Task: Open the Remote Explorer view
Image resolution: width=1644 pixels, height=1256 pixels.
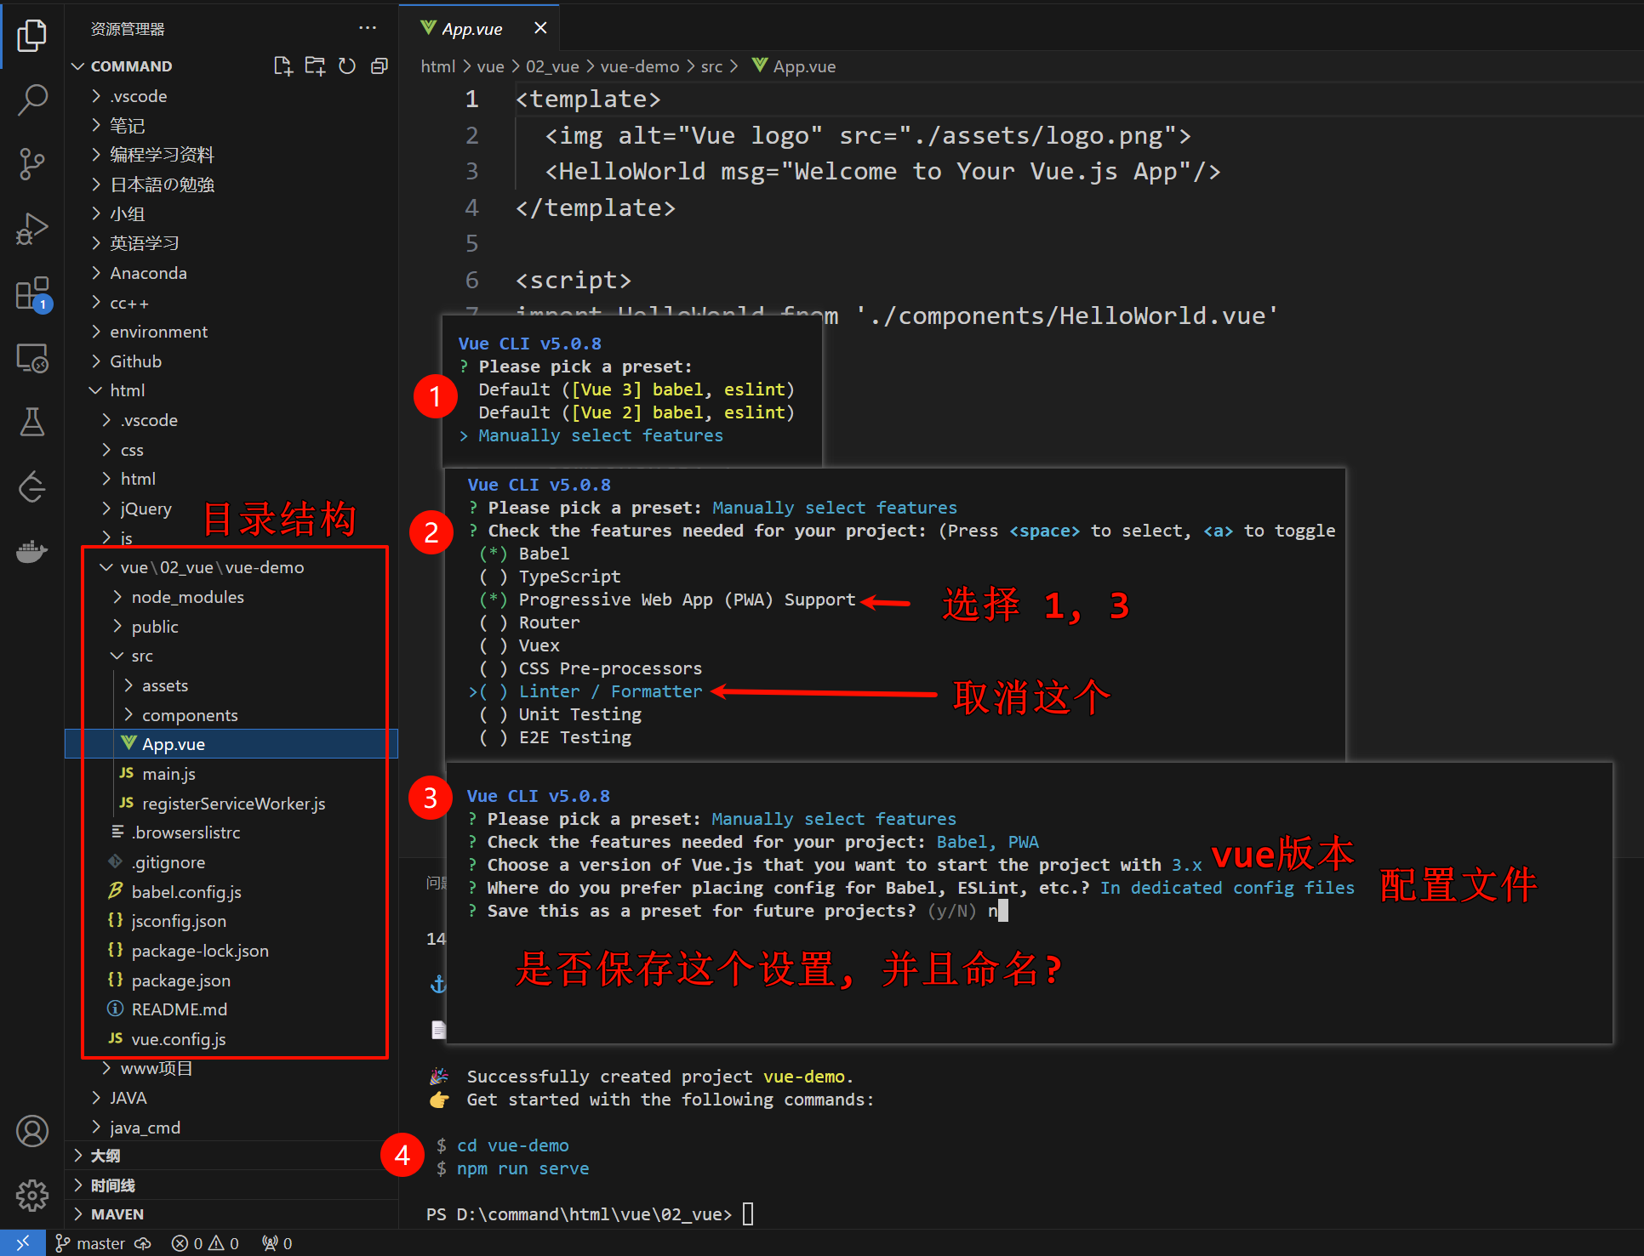Action: [x=31, y=358]
